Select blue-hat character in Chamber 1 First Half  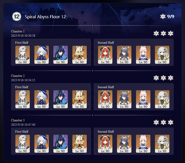tap(42, 55)
